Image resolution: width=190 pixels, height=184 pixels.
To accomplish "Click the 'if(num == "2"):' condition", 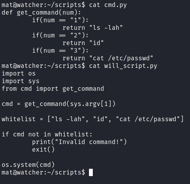I will pos(60,36).
